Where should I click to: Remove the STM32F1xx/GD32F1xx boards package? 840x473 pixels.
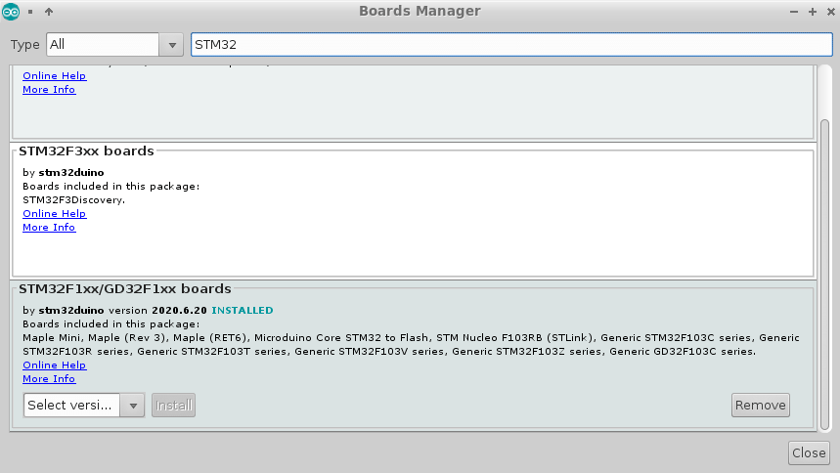tap(761, 406)
